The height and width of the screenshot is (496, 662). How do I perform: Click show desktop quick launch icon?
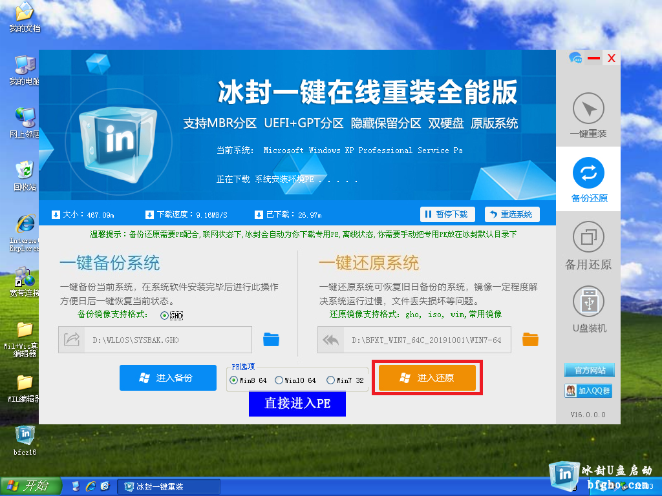pos(76,486)
